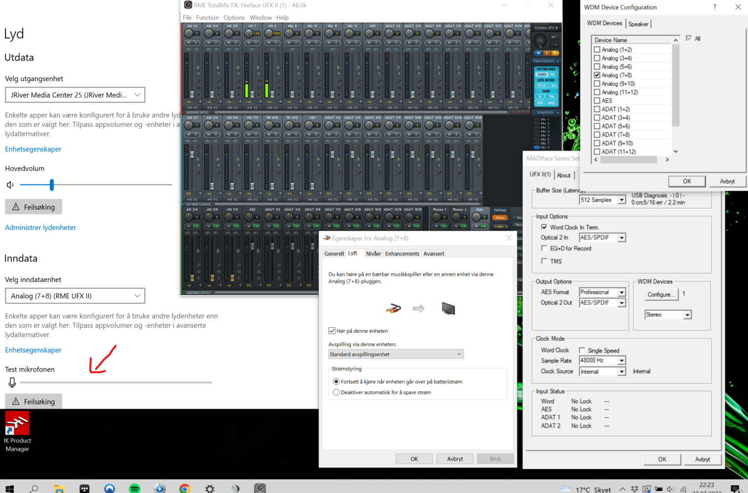The image size is (748, 493).
Task: Click the AN 7 input level fader
Action: click(x=252, y=95)
